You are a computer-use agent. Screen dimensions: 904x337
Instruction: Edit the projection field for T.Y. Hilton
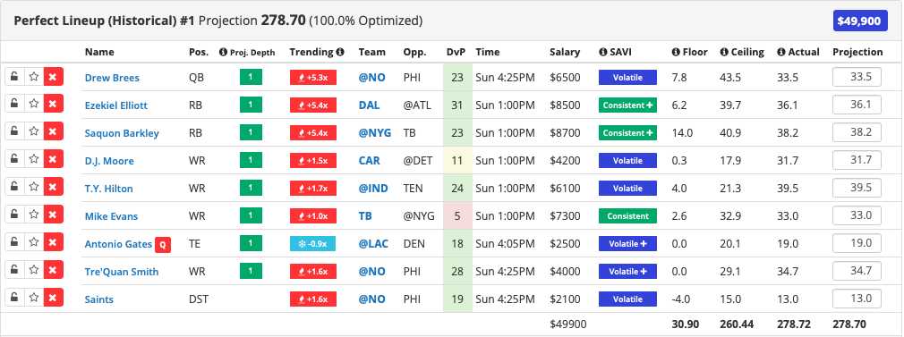tap(857, 188)
